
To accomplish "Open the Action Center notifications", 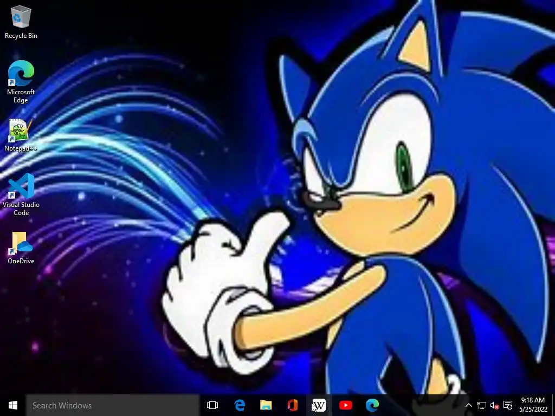I will click(x=507, y=405).
